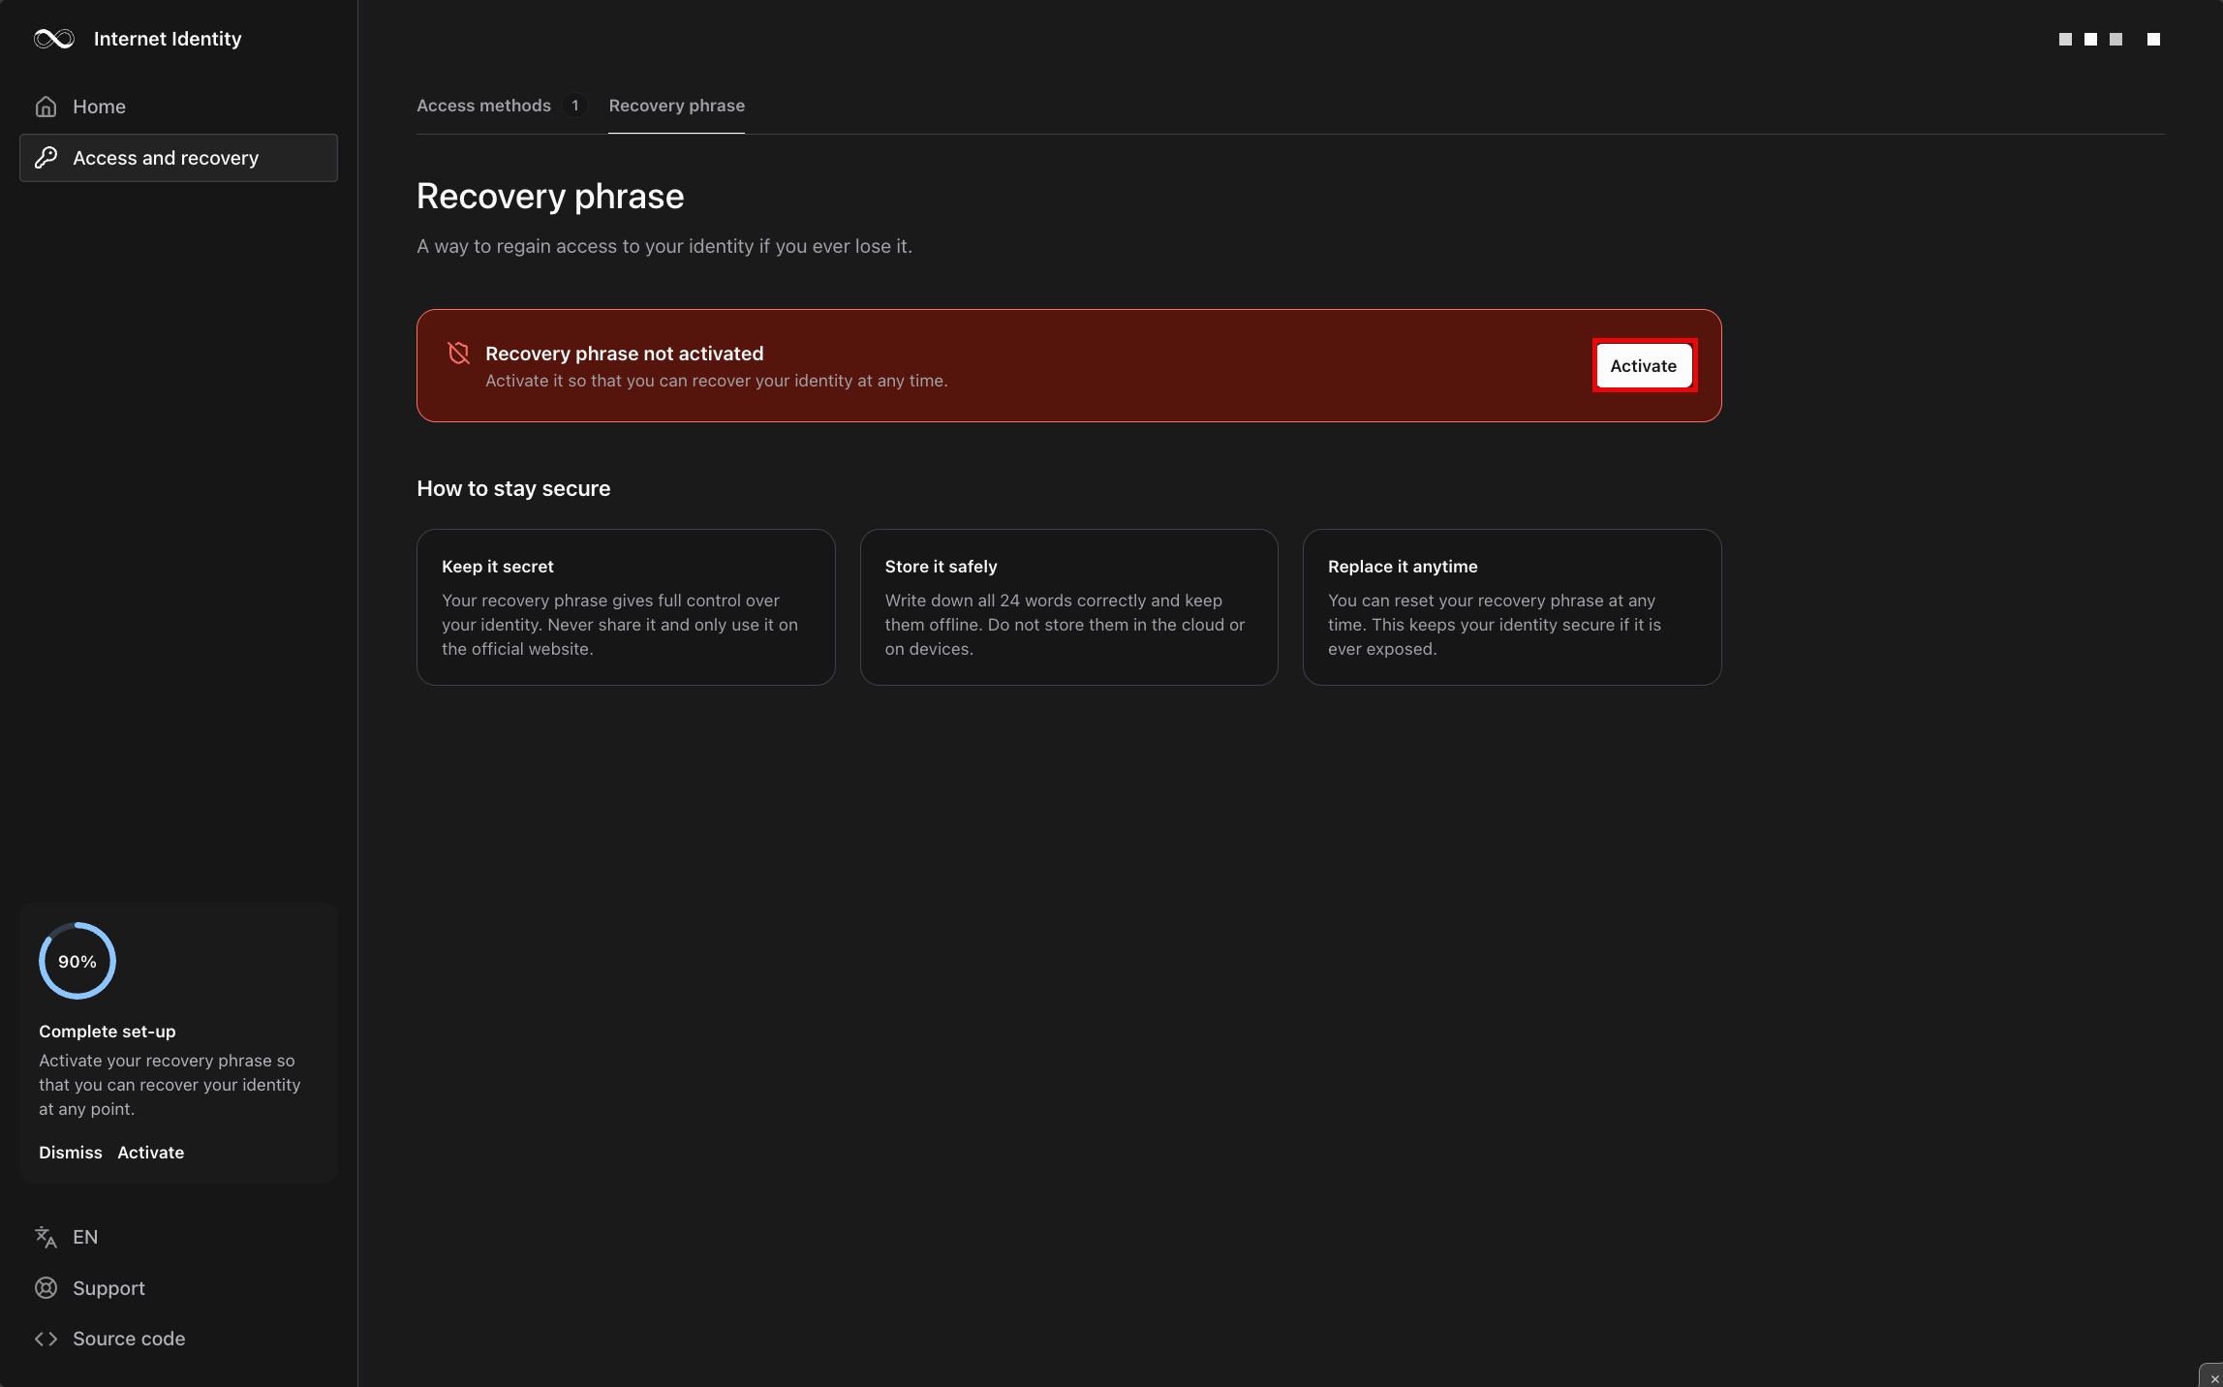The height and width of the screenshot is (1387, 2223).
Task: Close the small panel in bottom-right corner
Action: [2214, 1378]
